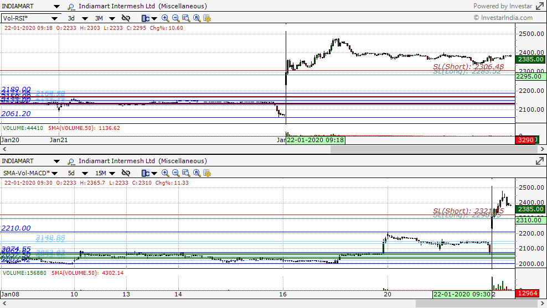
Task: Expand chart type arrow in top chart
Action: (154, 18)
